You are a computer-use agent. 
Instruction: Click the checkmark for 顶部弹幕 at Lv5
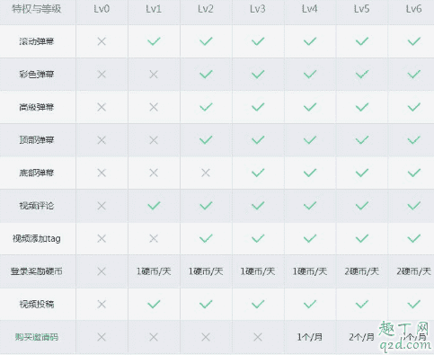pyautogui.click(x=362, y=139)
